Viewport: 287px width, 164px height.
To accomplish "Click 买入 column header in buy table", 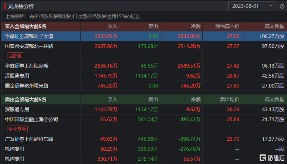I will [x=112, y=26].
